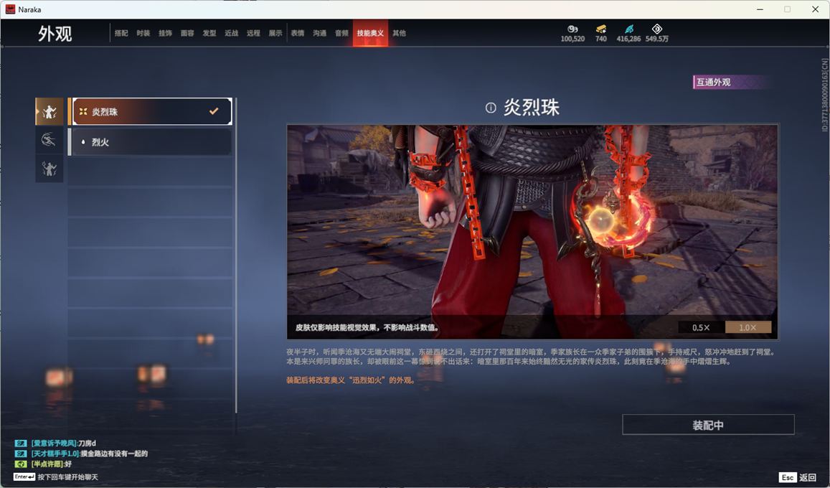Click the info icon beside 炎烈珠 title
This screenshot has width=830, height=488.
coord(491,108)
